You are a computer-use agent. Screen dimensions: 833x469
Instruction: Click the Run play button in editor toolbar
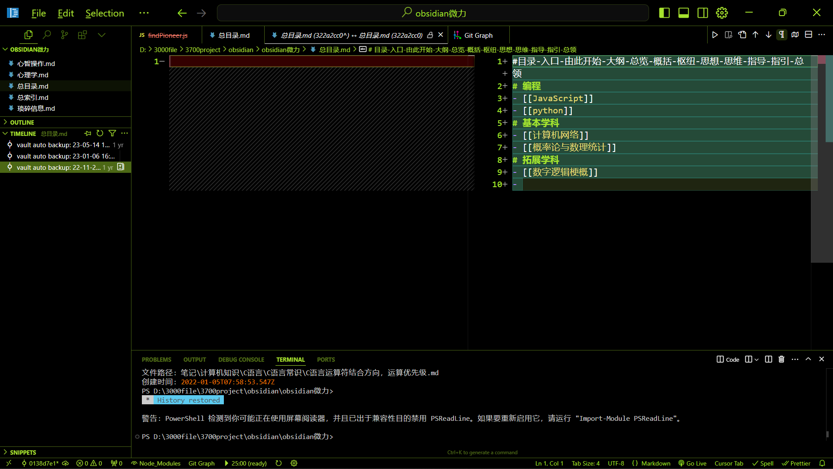[x=715, y=35]
